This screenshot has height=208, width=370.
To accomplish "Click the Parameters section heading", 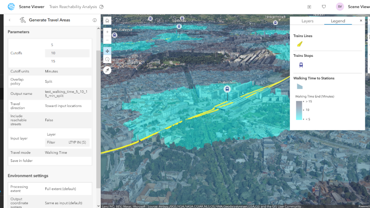I will click(18, 32).
